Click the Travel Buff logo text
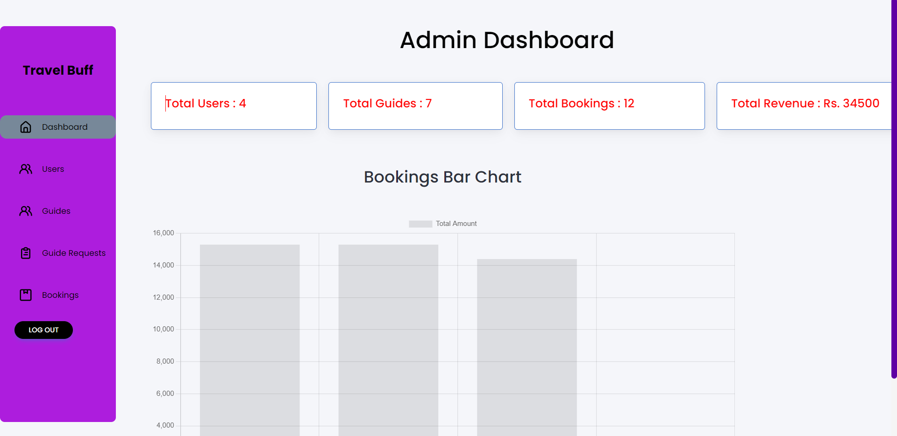Image resolution: width=897 pixels, height=436 pixels. [x=57, y=70]
